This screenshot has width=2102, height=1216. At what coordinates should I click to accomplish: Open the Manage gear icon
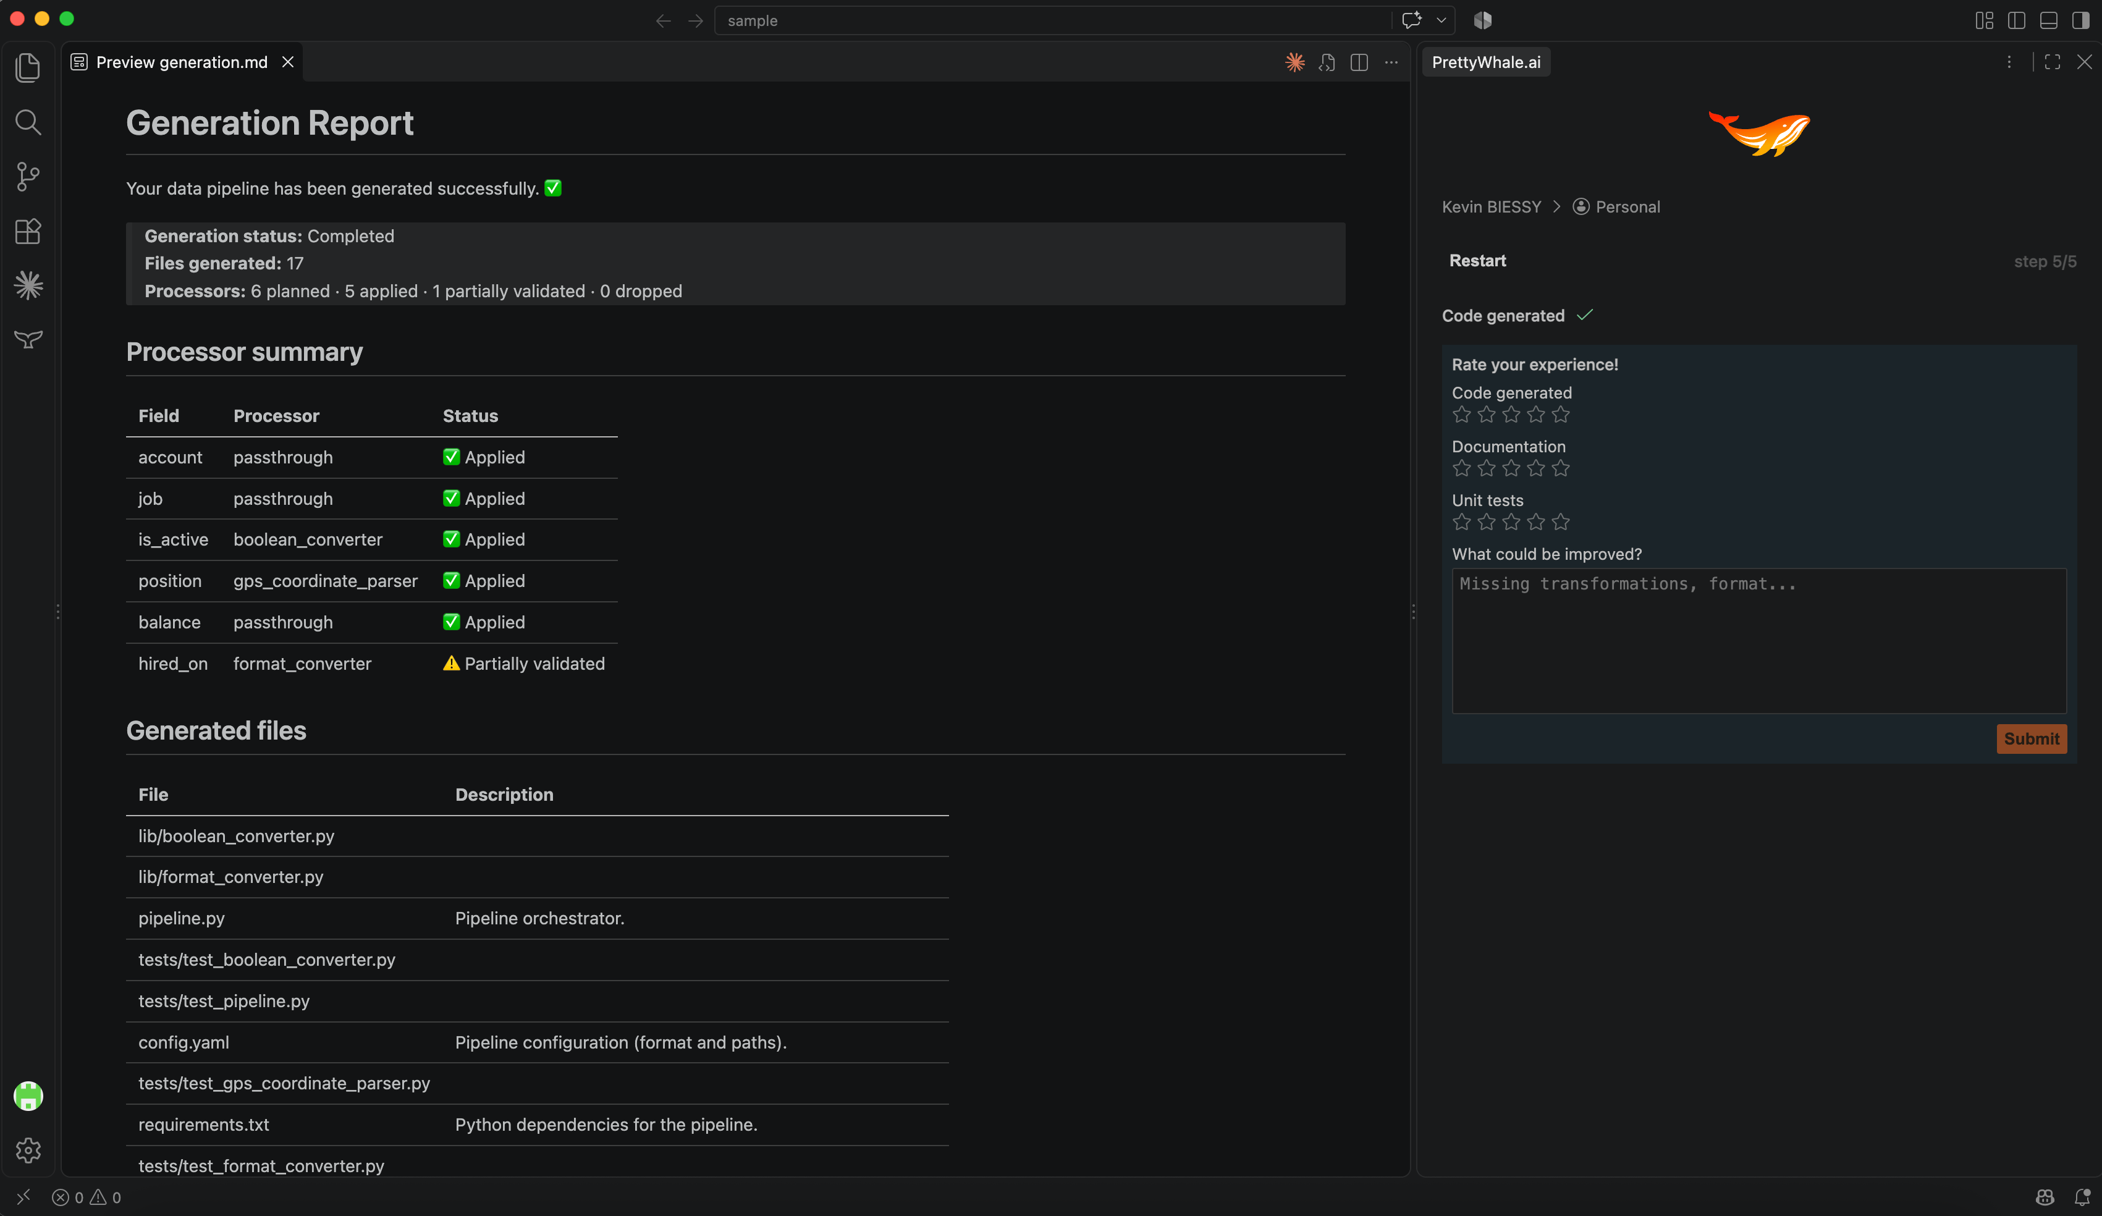(x=28, y=1150)
